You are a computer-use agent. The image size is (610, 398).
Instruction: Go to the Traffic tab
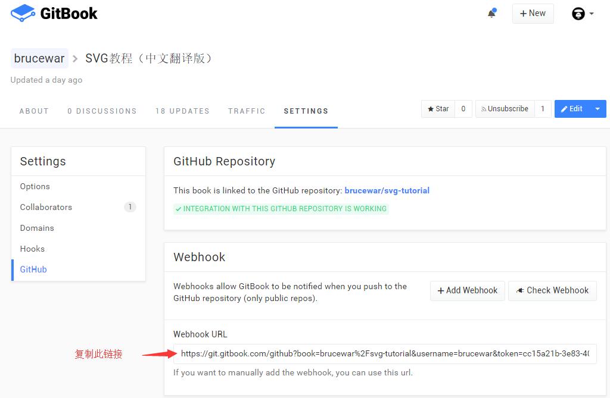pyautogui.click(x=247, y=111)
